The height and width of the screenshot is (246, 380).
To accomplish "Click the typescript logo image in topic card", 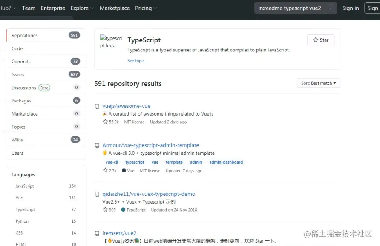I will pyautogui.click(x=111, y=42).
